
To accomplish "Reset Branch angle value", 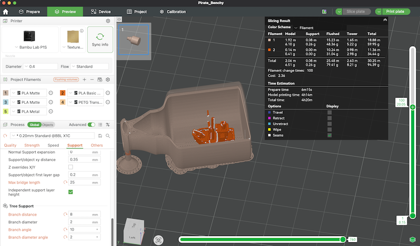I will 65,230.
